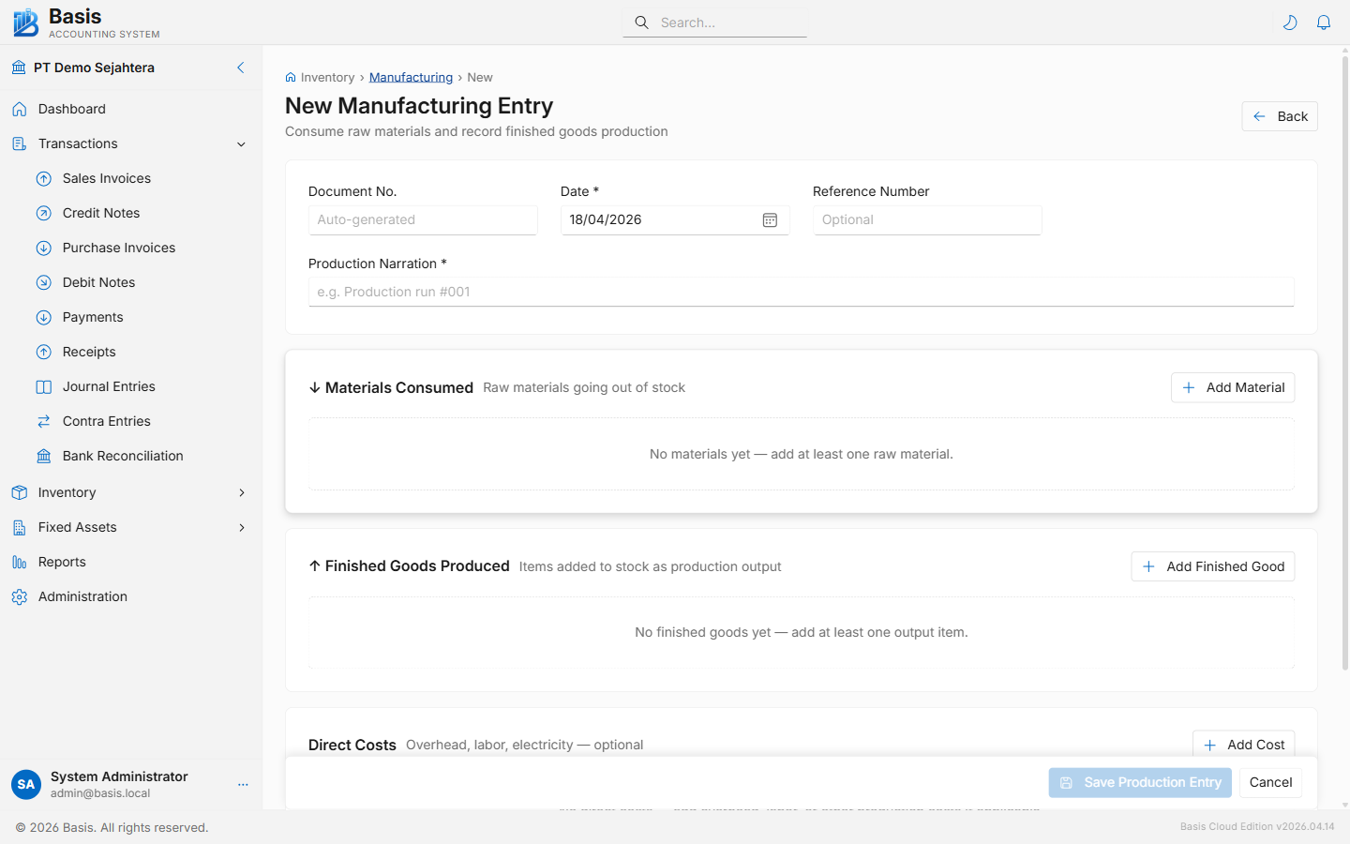
Task: Open the date picker calendar icon
Action: coord(770,219)
